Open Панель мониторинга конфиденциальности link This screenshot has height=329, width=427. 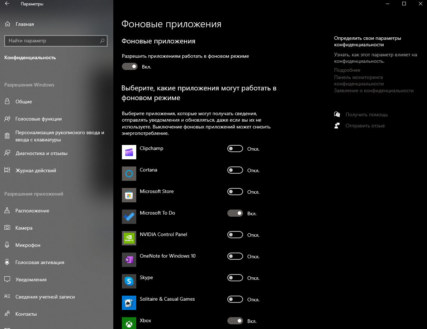(x=359, y=80)
